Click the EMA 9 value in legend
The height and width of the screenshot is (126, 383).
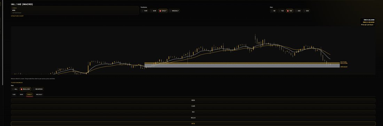pyautogui.click(x=369, y=20)
